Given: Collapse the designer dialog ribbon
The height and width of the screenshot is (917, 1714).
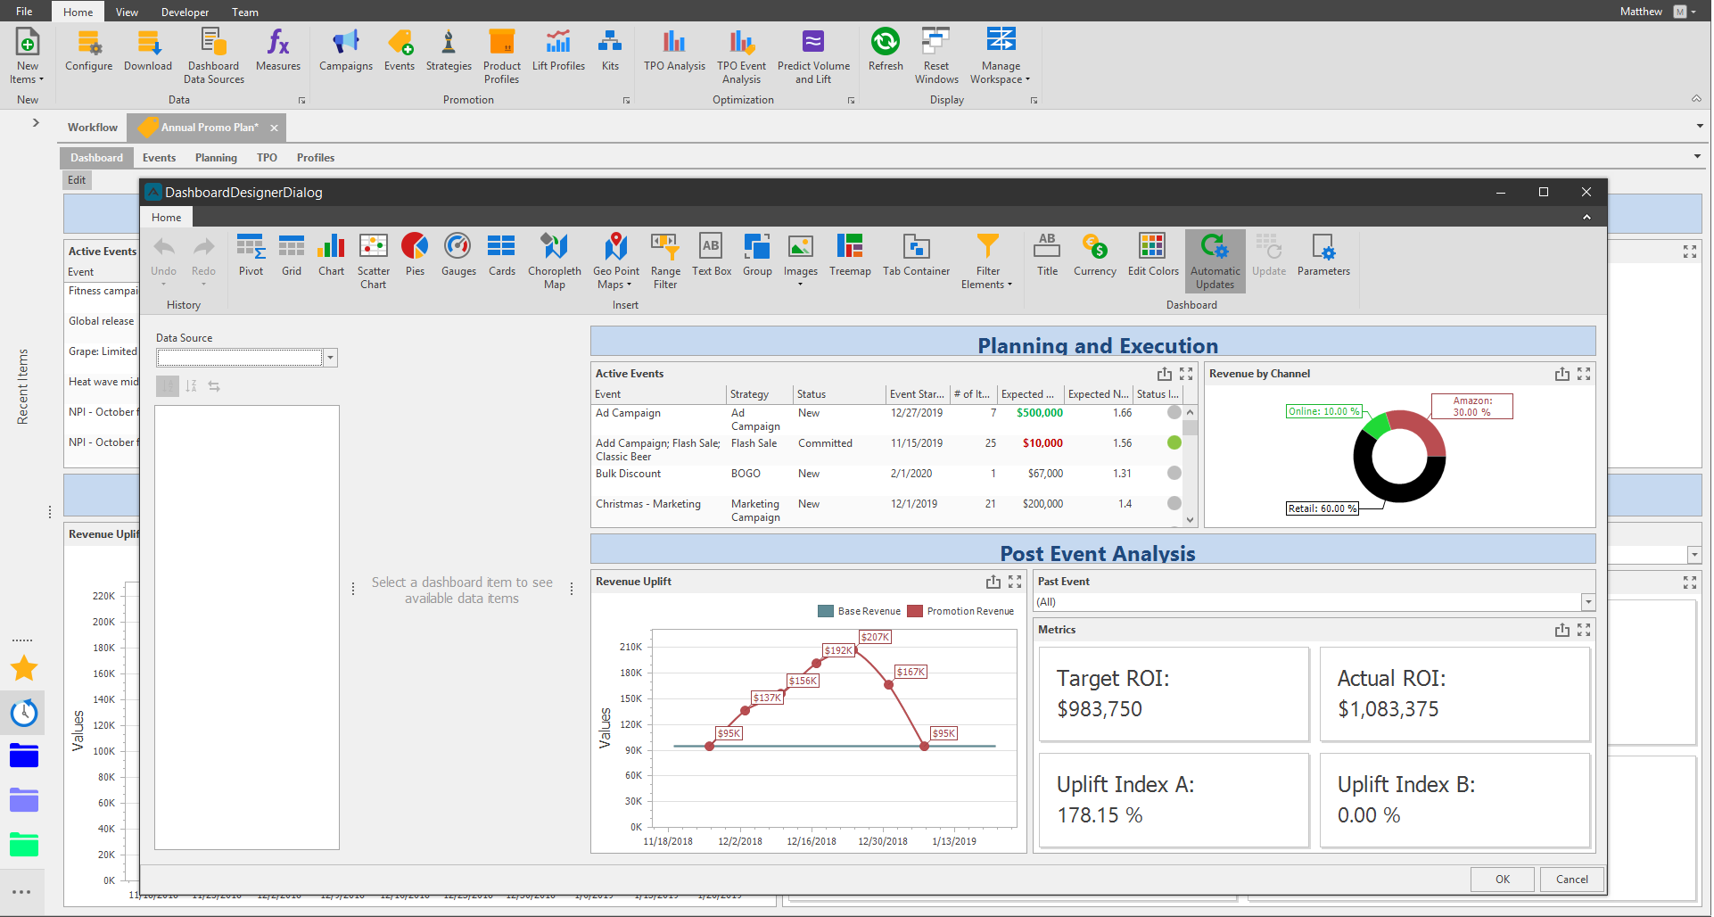Looking at the screenshot, I should (x=1586, y=217).
